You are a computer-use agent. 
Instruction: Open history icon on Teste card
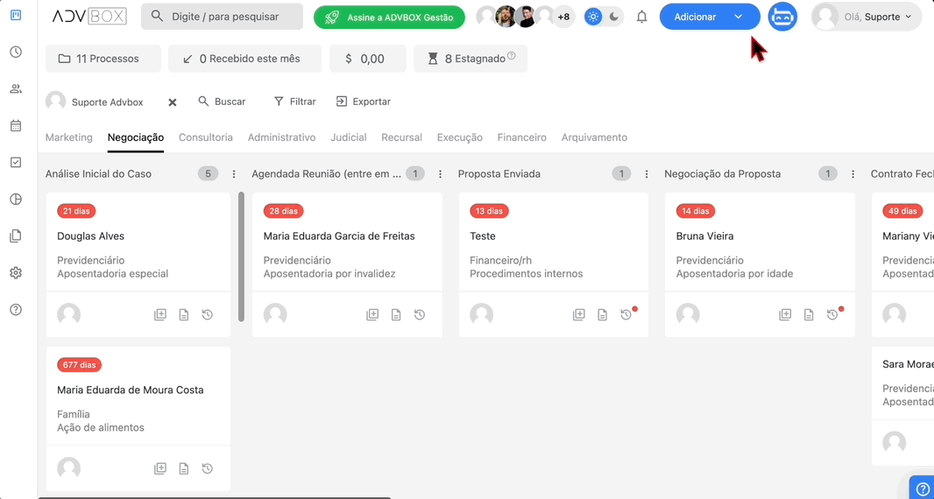click(626, 314)
